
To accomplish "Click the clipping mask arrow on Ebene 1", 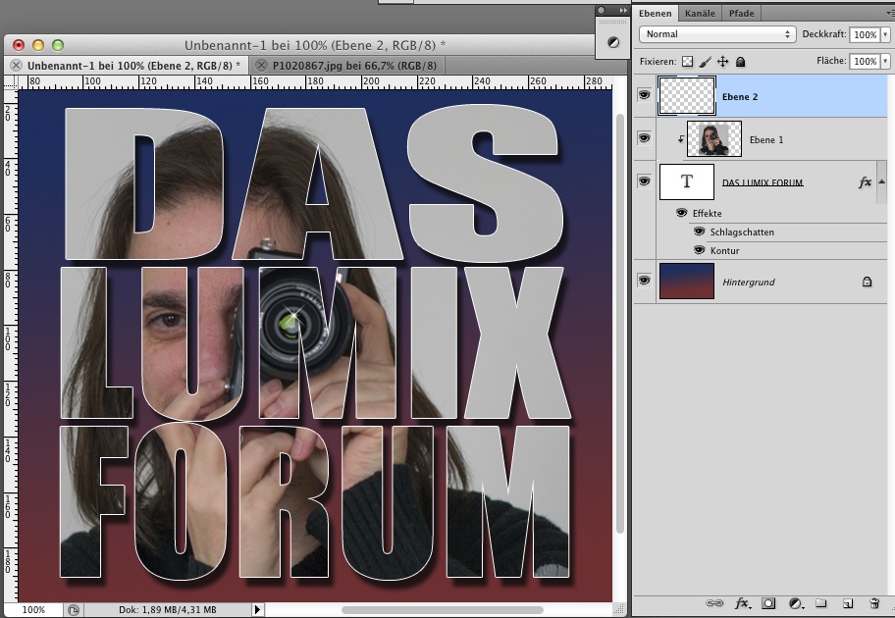I will click(680, 138).
